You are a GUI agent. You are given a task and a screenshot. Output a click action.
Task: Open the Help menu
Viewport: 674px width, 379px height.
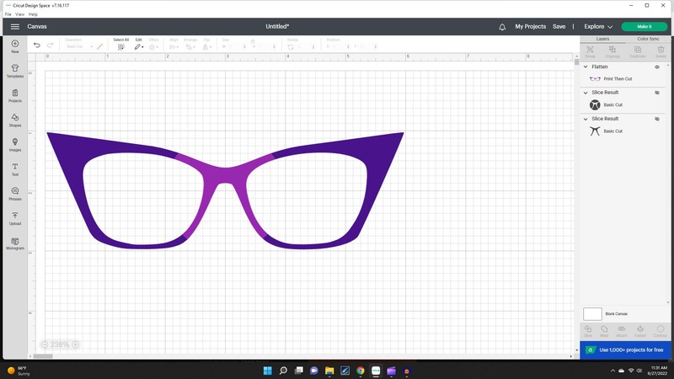33,14
